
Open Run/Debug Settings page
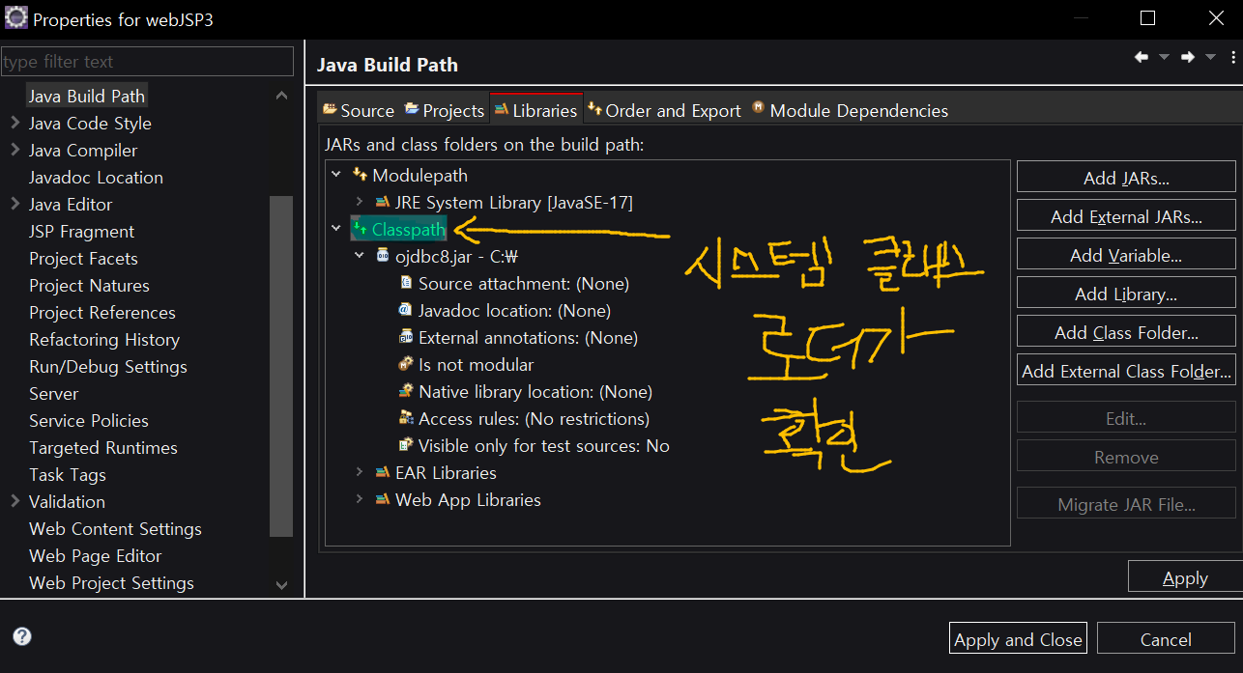click(x=108, y=366)
